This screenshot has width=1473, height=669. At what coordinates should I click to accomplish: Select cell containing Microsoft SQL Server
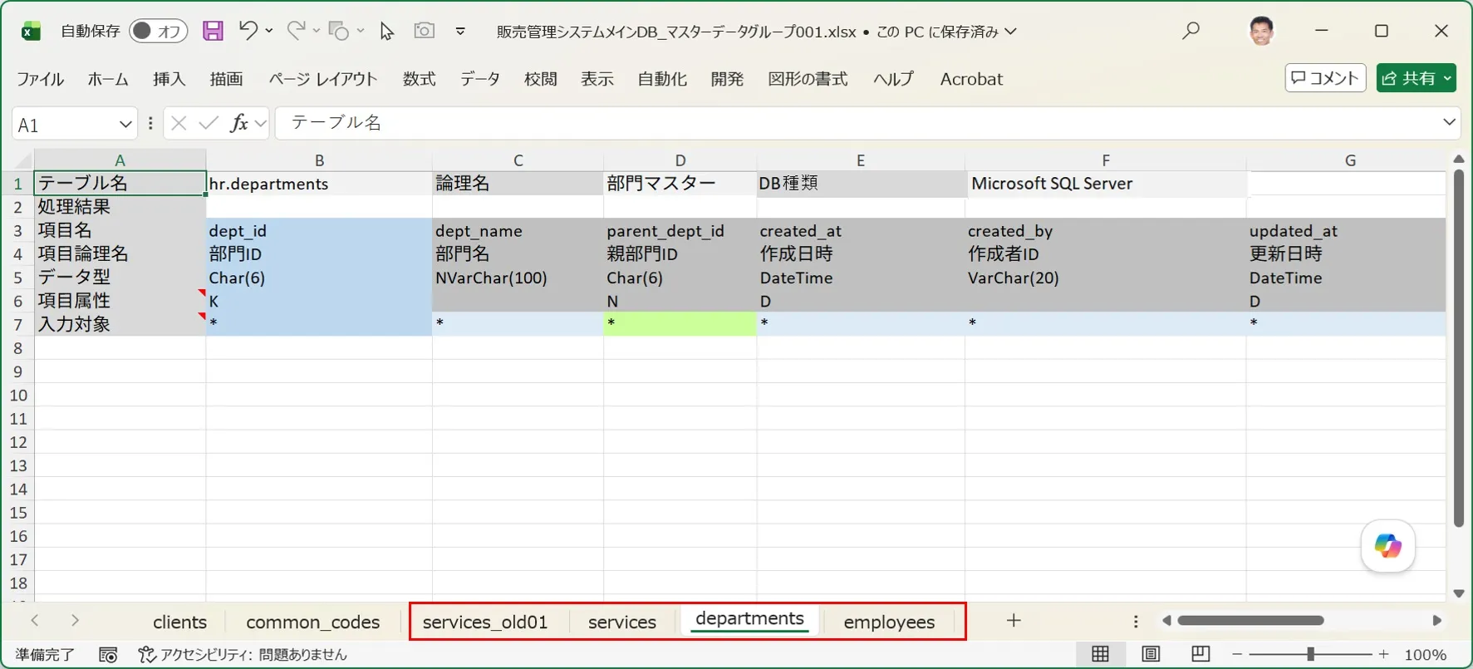pyautogui.click(x=1106, y=184)
